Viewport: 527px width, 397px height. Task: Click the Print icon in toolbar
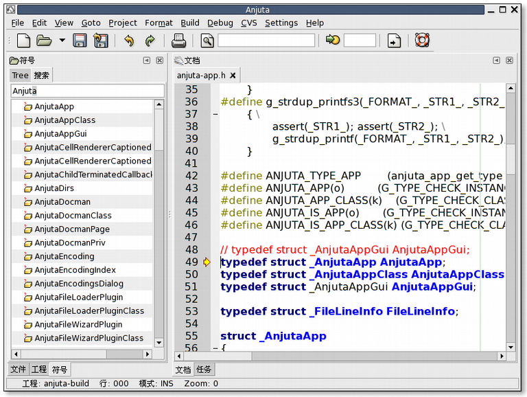coord(178,41)
